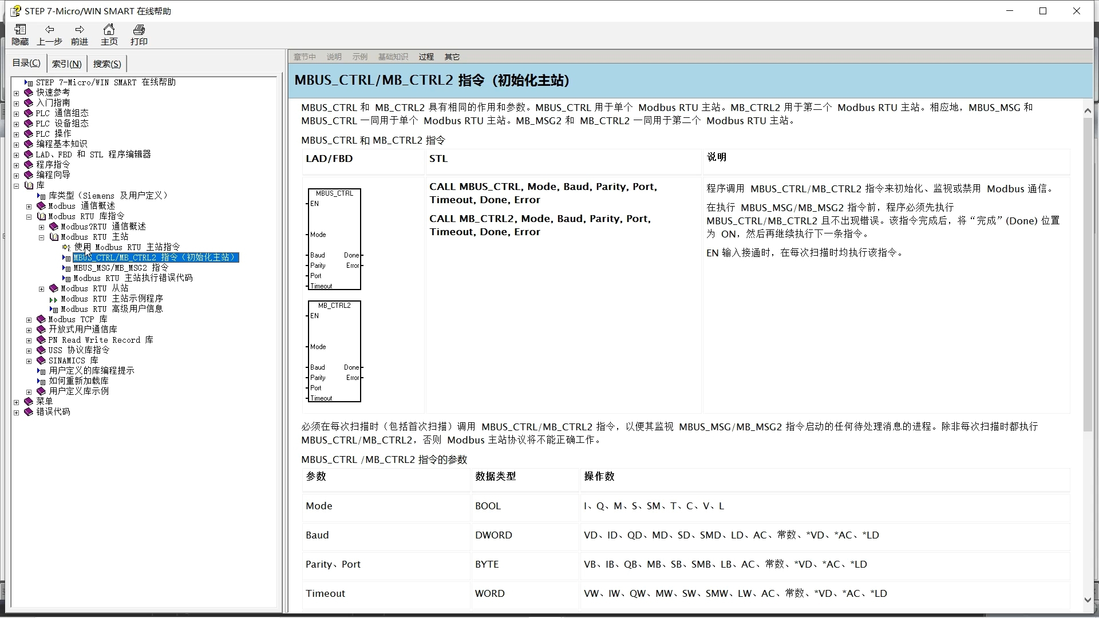Select the 说明 section tab
The image size is (1099, 618).
click(334, 57)
